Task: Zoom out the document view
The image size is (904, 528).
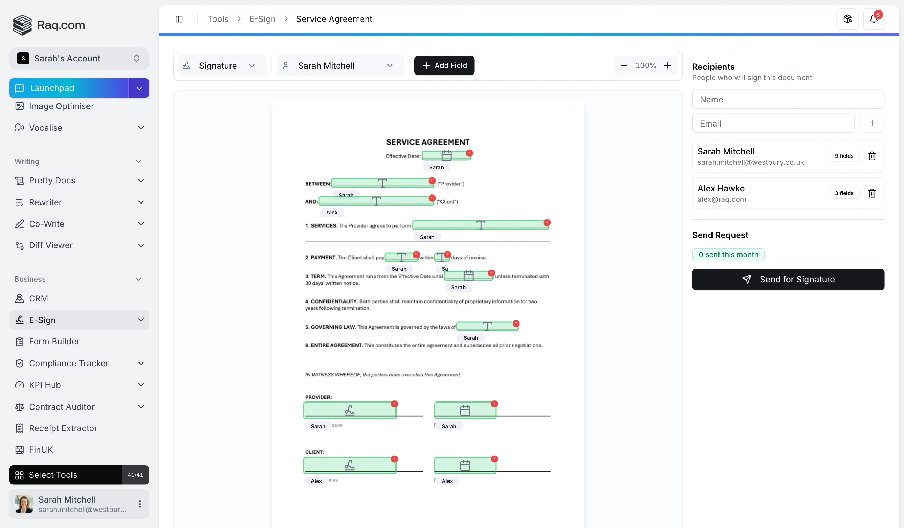Action: click(x=624, y=65)
